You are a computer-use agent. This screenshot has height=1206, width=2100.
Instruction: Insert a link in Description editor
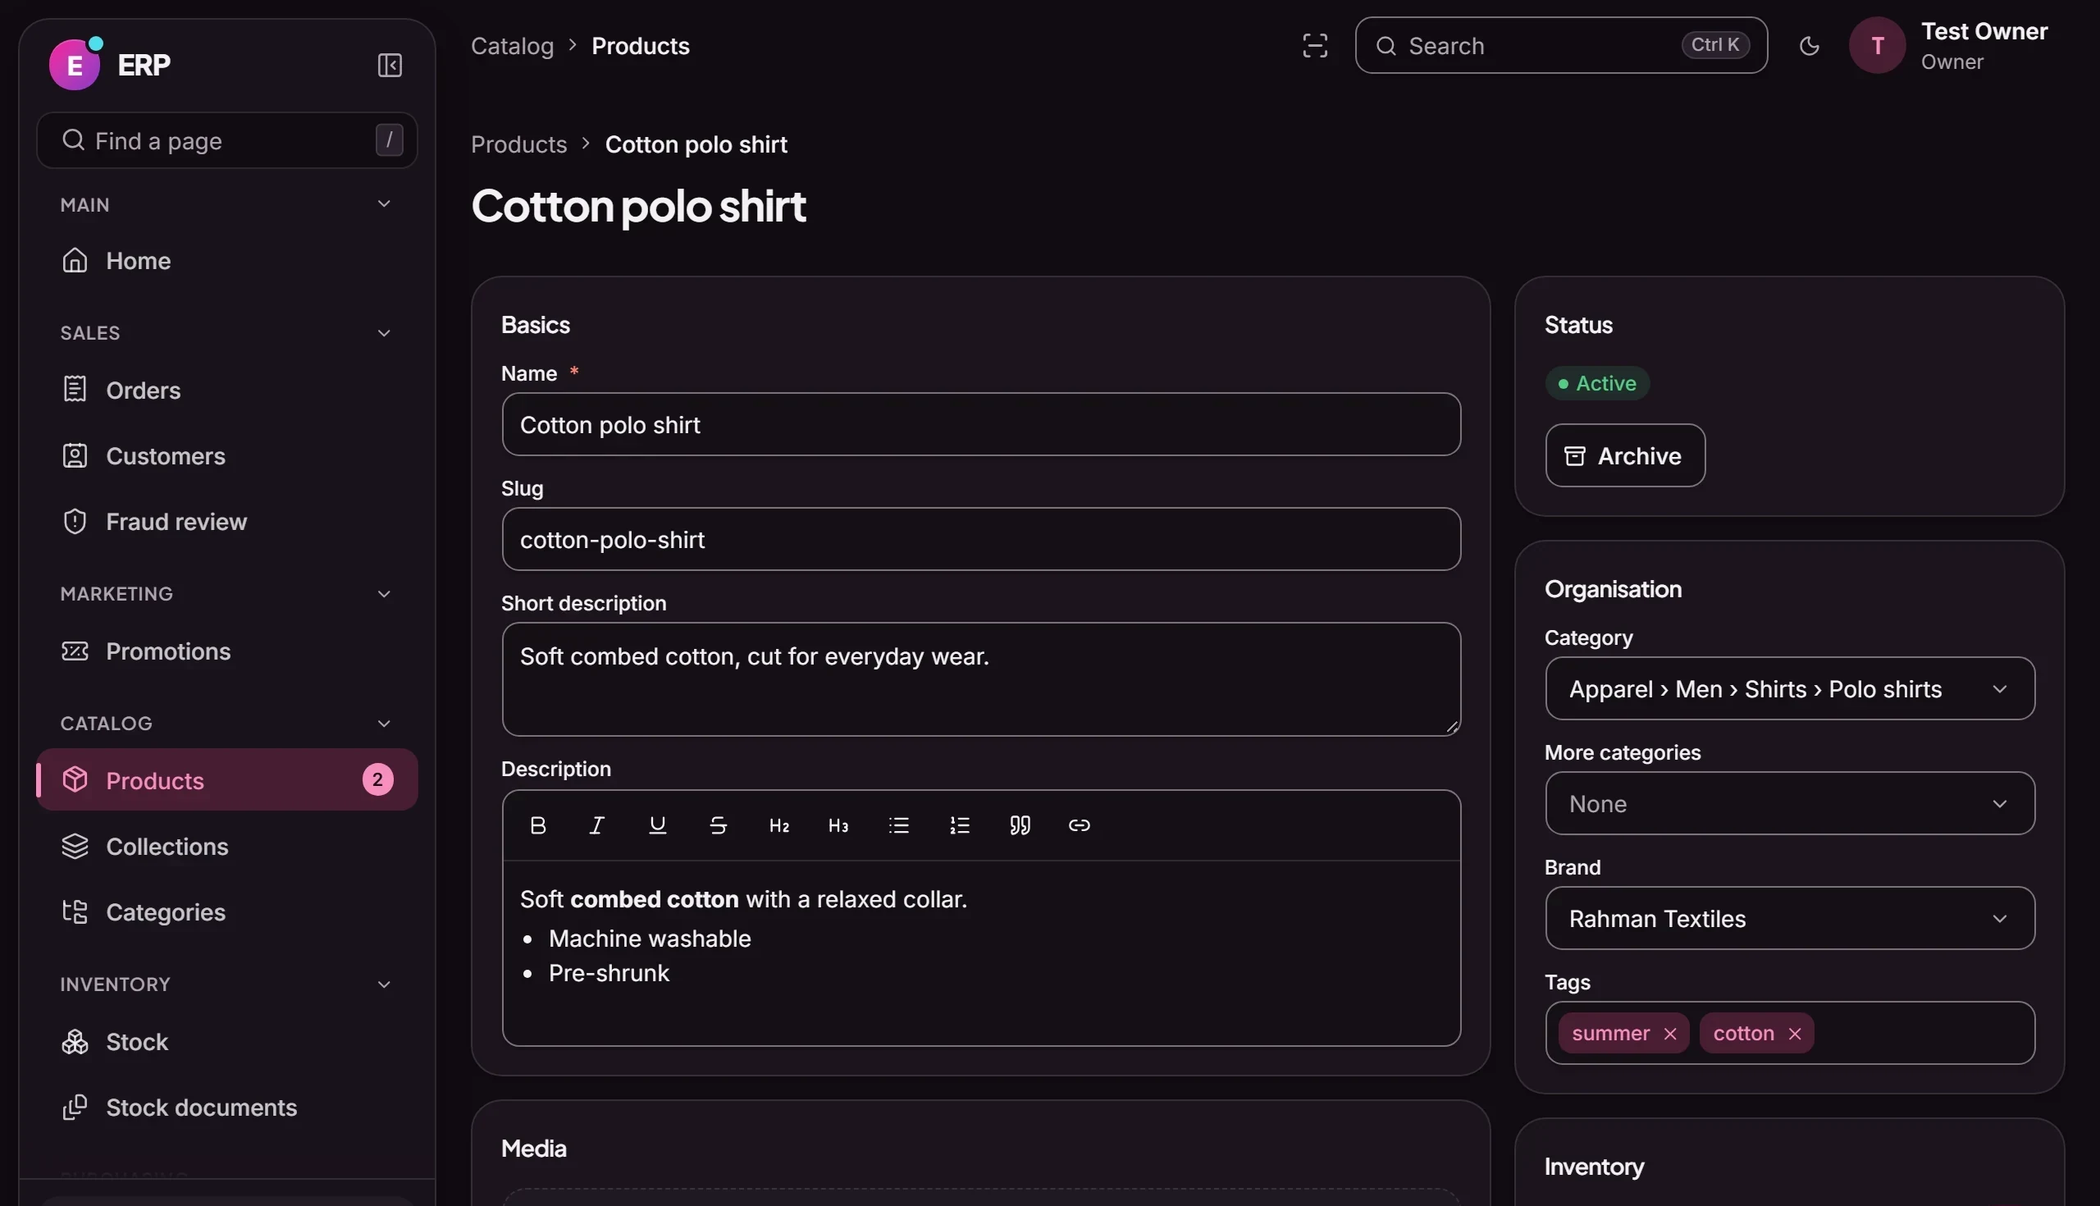1079,825
